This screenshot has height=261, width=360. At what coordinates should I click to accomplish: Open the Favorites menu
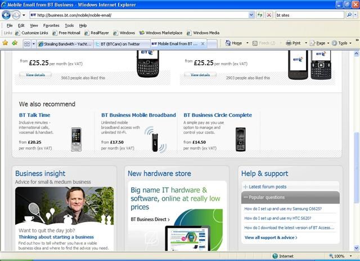click(x=51, y=25)
